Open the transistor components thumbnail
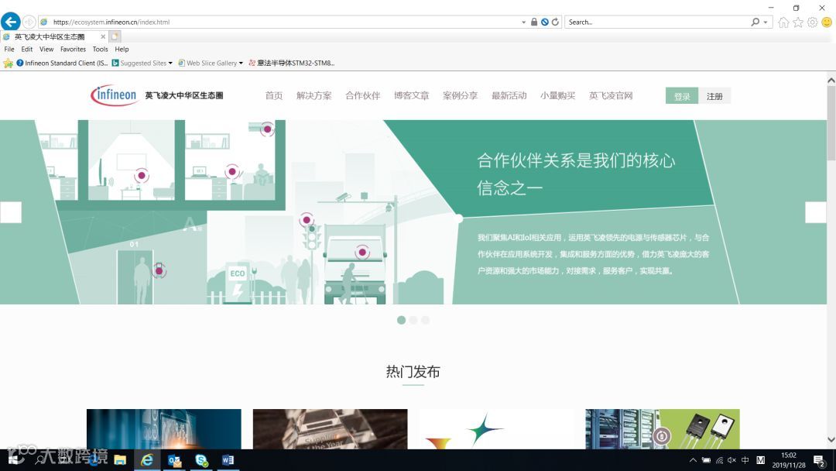836x471 pixels. (x=662, y=429)
